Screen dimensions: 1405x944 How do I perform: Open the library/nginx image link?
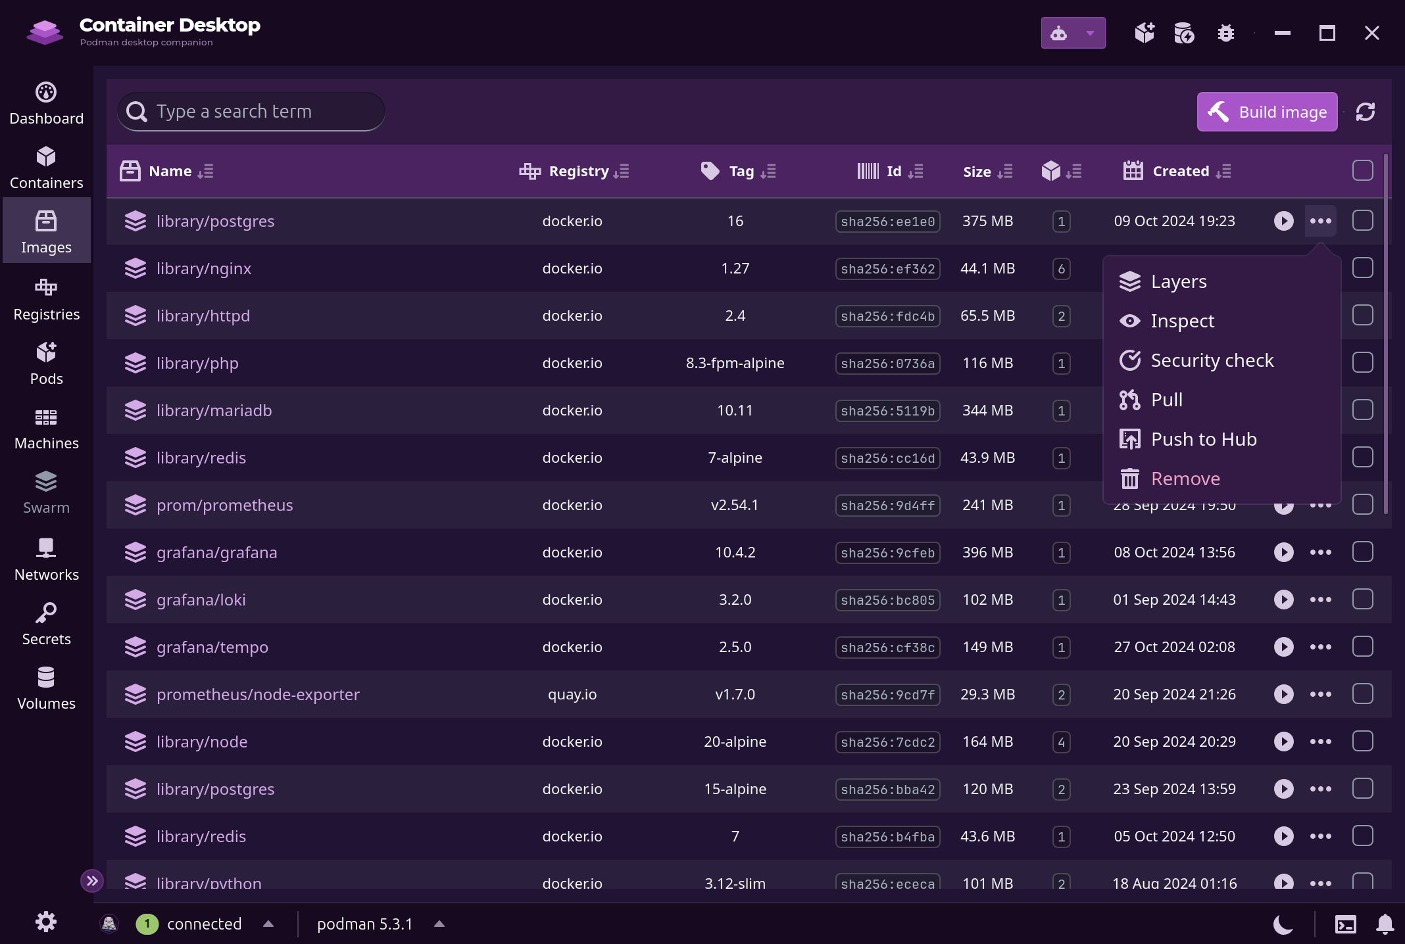tap(204, 268)
